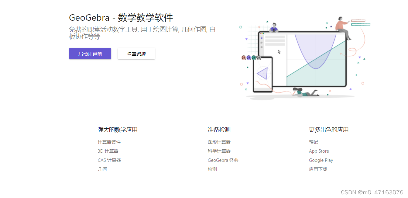The image size is (408, 198).
Task: Click the subtitle text beginning 免费的课堂活动数字工具
Action: (142, 33)
